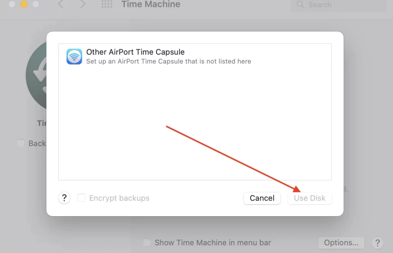Viewport: 393px width, 253px height.
Task: Click empty area of the disk list
Action: pyautogui.click(x=195, y=123)
